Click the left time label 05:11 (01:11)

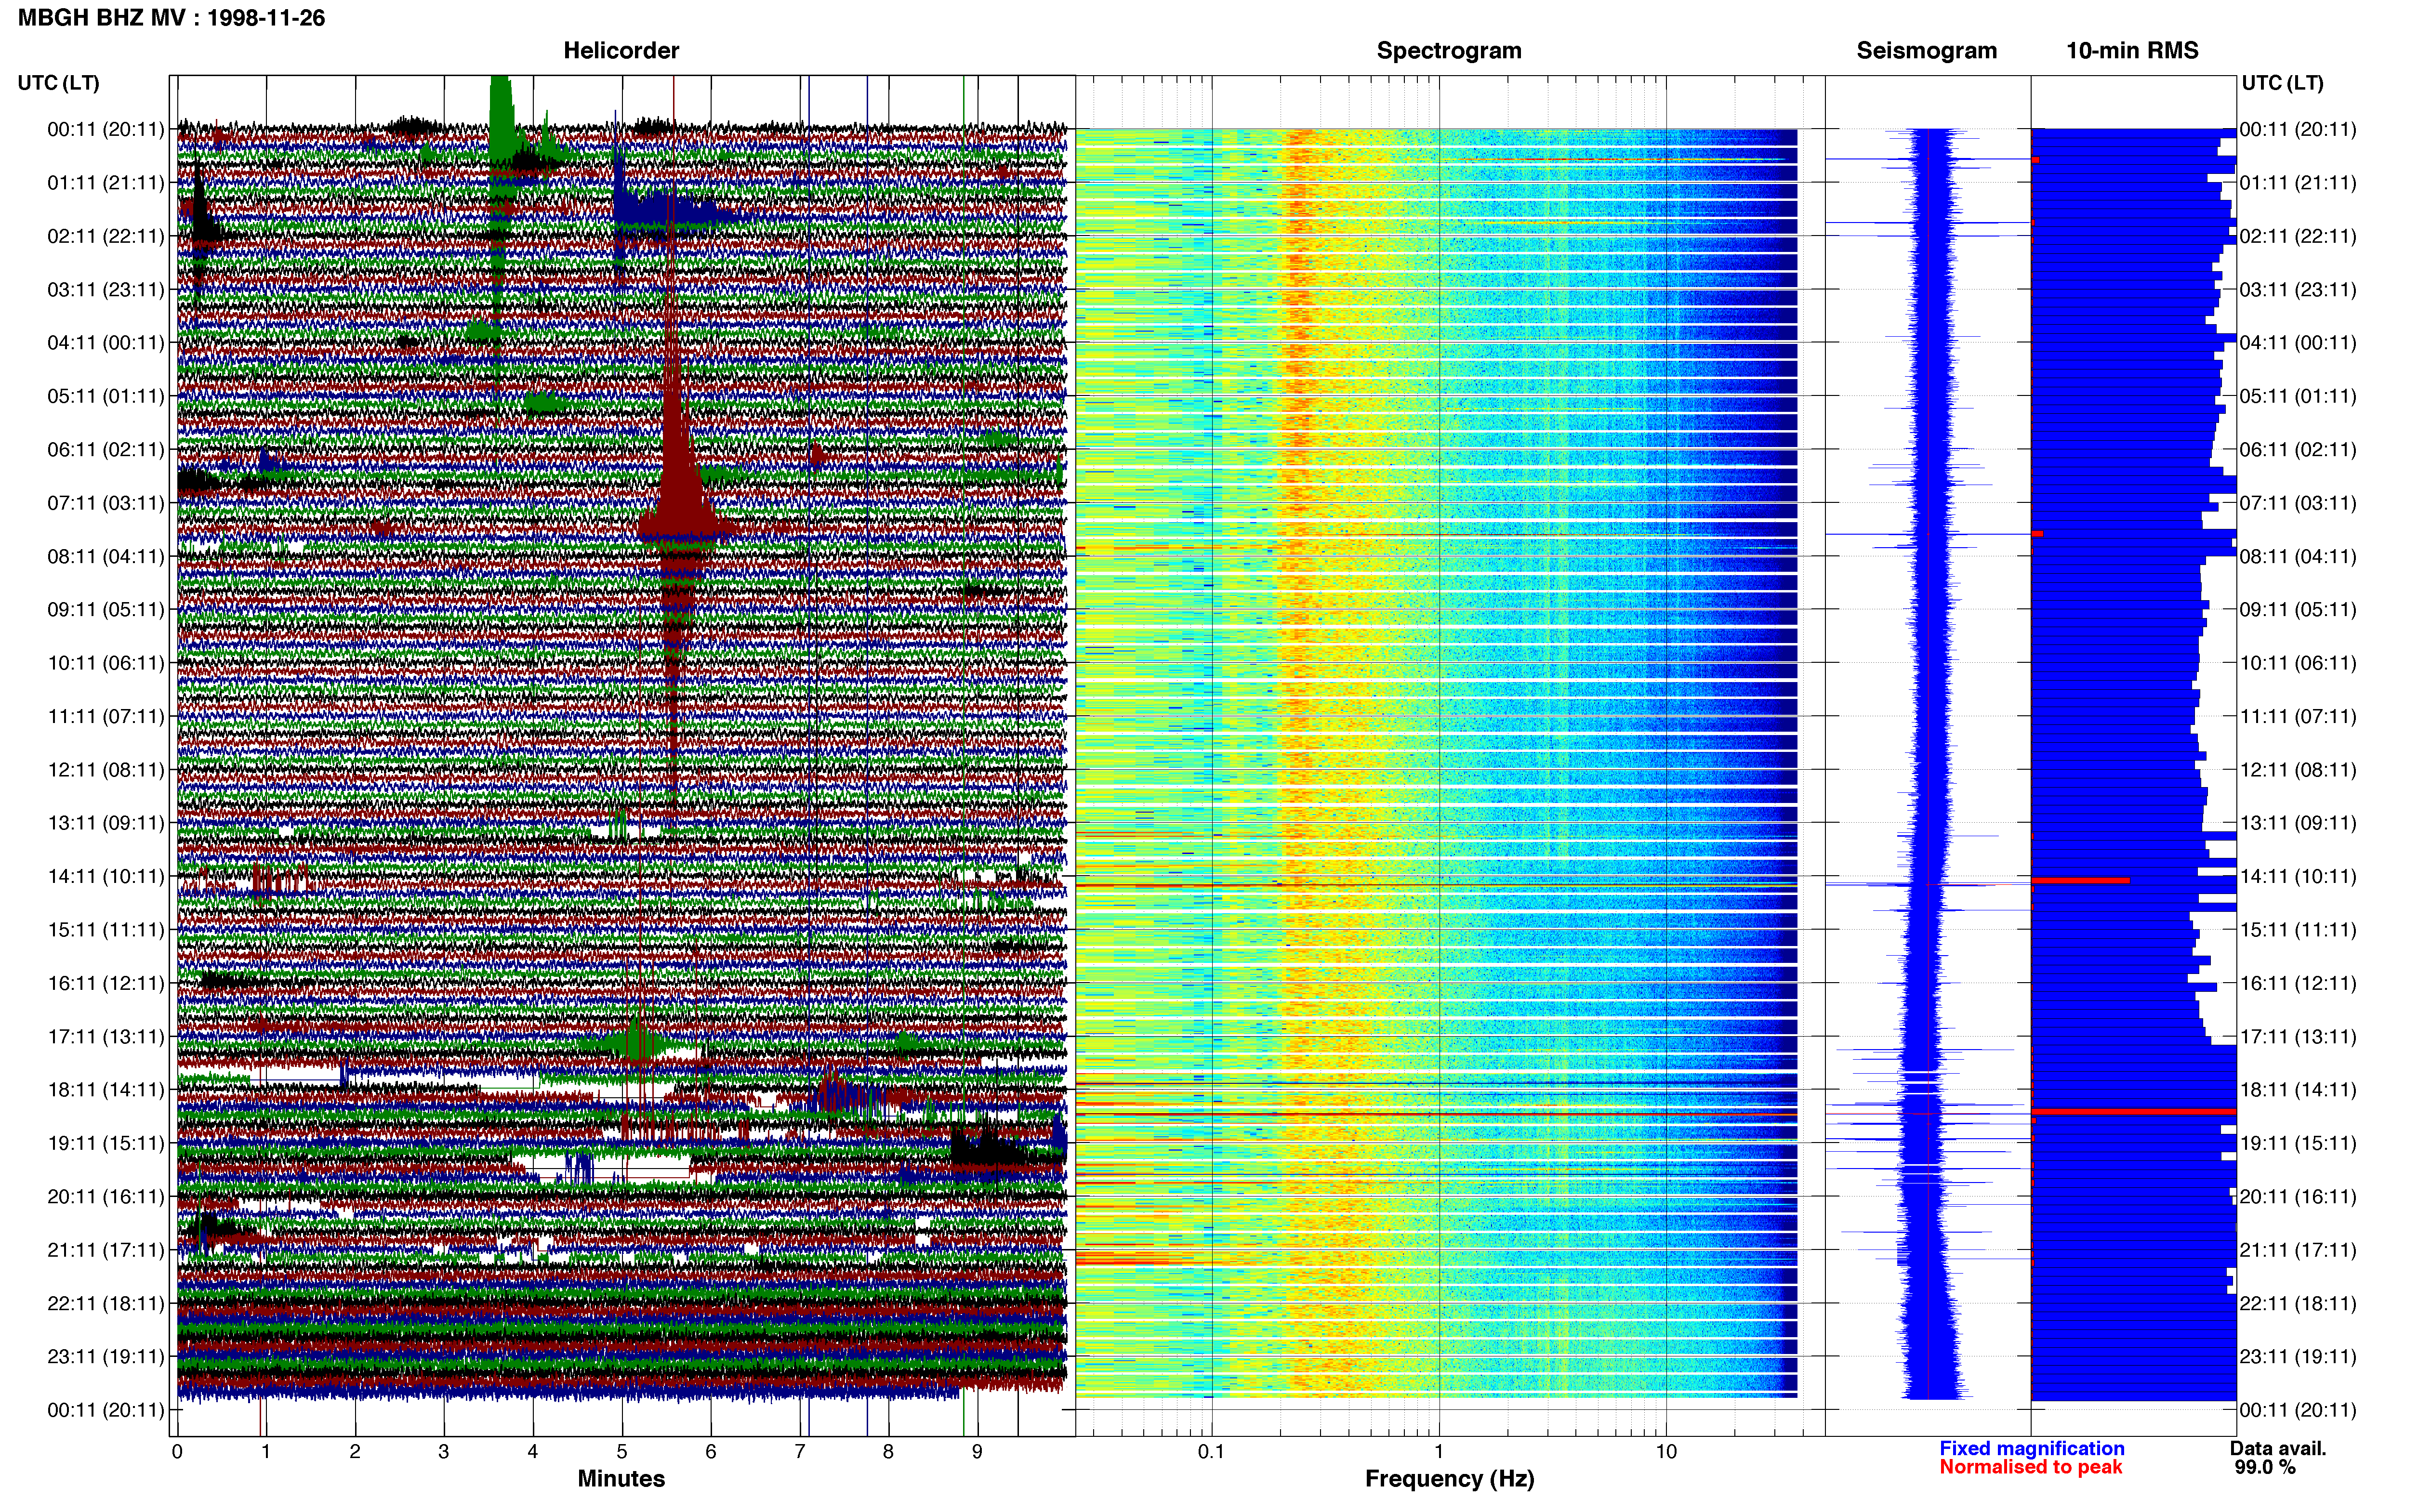(106, 396)
